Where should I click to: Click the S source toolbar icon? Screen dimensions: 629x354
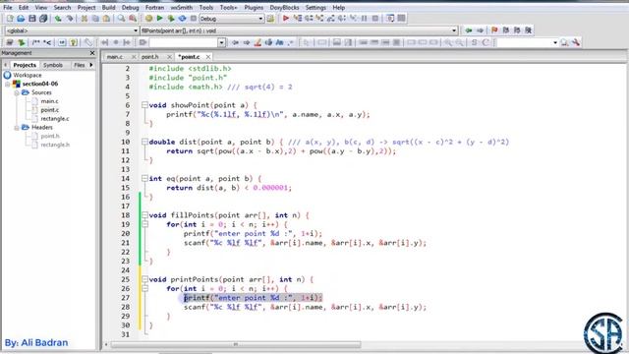[474, 42]
